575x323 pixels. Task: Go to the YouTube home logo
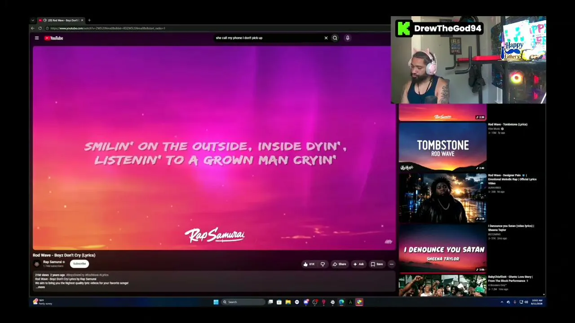click(x=53, y=38)
